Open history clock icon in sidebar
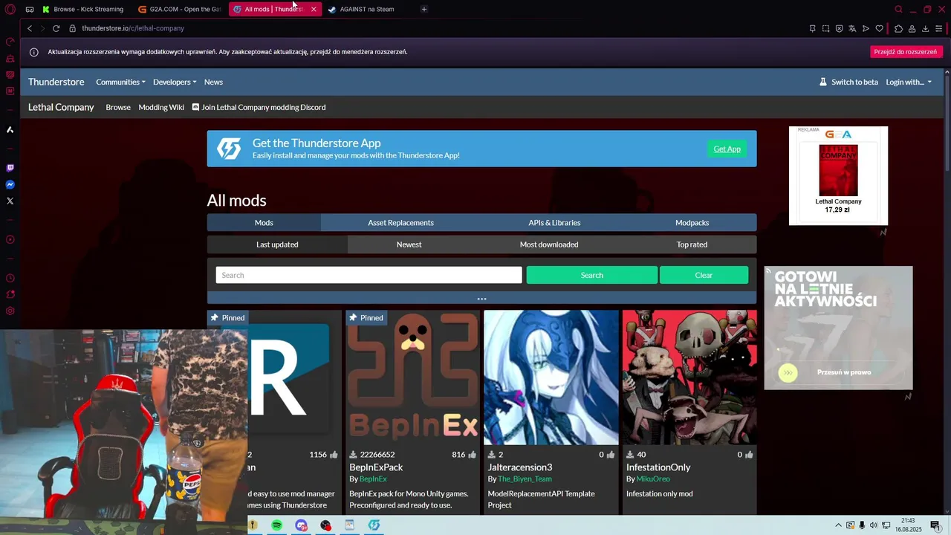951x535 pixels. (x=10, y=278)
